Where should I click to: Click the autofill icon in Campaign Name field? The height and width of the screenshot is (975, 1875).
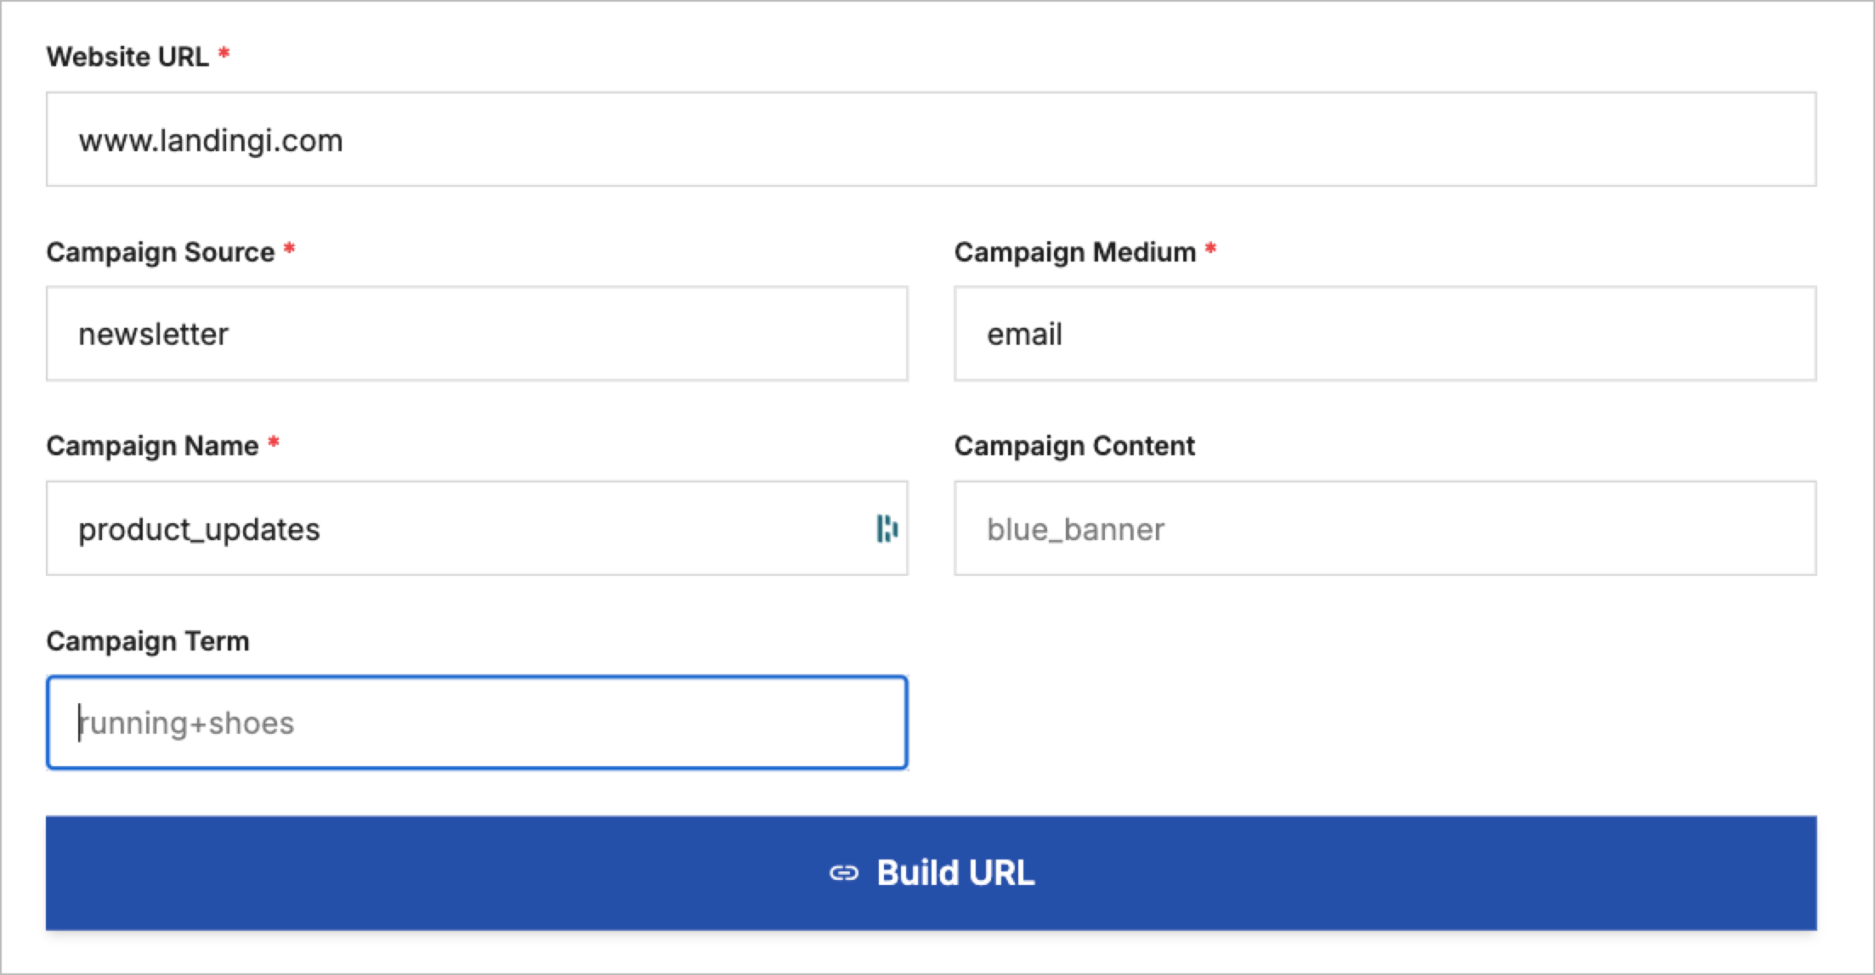click(x=887, y=528)
